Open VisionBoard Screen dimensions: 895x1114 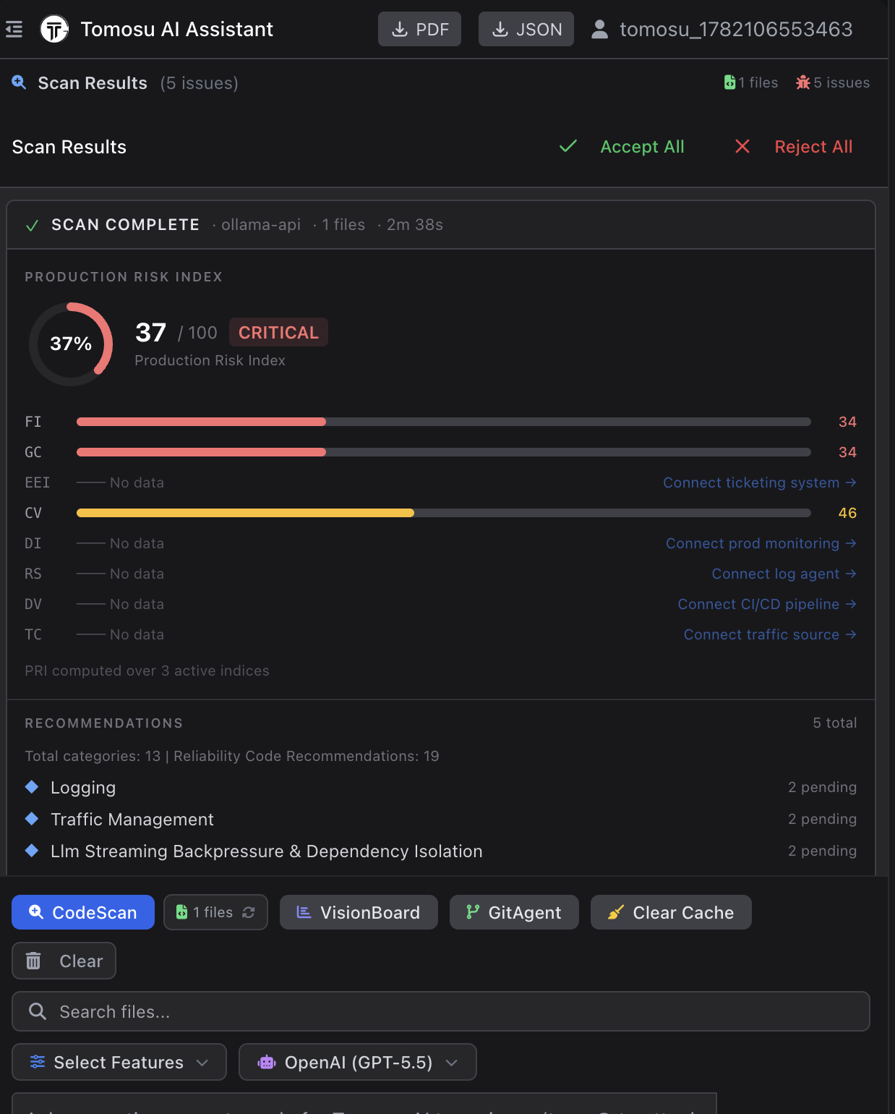[359, 912]
